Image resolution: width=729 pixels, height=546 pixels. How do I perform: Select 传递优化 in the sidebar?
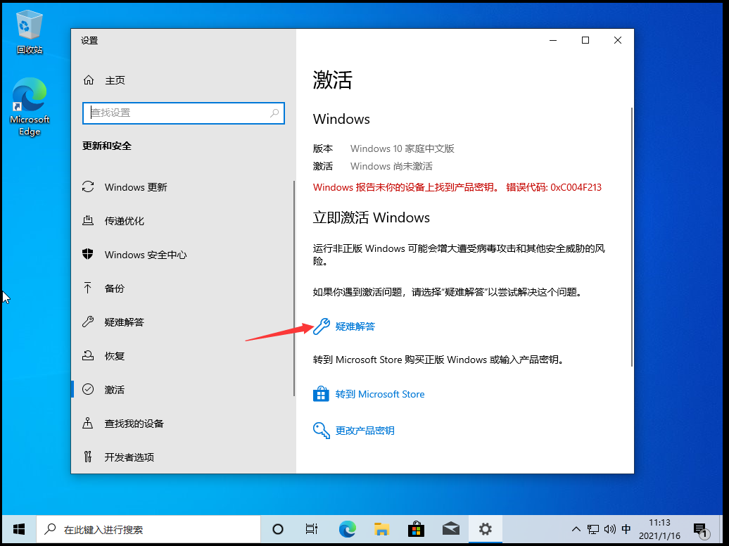pyautogui.click(x=183, y=220)
